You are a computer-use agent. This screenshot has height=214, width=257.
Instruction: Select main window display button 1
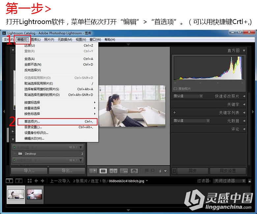coord(9,181)
